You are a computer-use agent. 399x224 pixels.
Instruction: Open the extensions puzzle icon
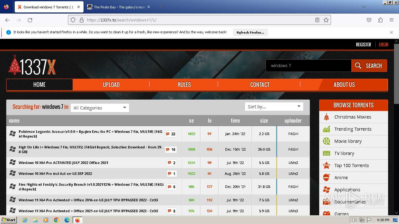380,20
